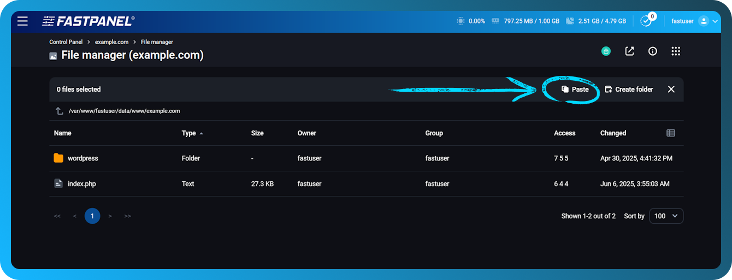
Task: Open the Sort by 100 dropdown
Action: (x=666, y=216)
